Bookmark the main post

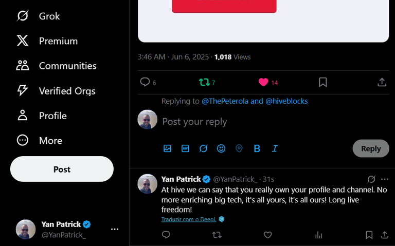[x=322, y=82]
